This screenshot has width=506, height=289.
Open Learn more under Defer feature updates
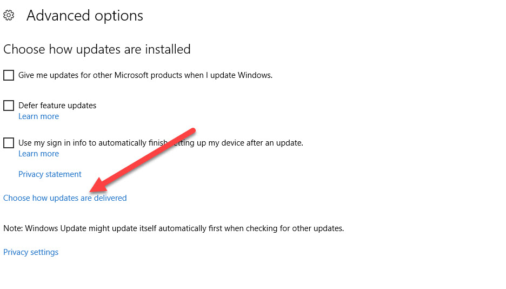[x=38, y=116]
